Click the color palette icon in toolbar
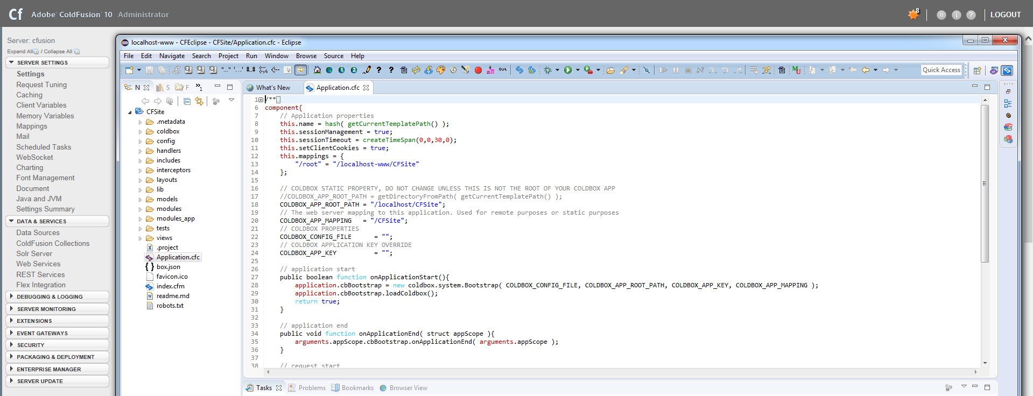Viewport: 1033px width, 396px height. pyautogui.click(x=441, y=70)
